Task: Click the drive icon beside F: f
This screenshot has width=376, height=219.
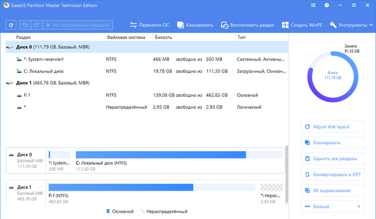Action: coord(19,95)
